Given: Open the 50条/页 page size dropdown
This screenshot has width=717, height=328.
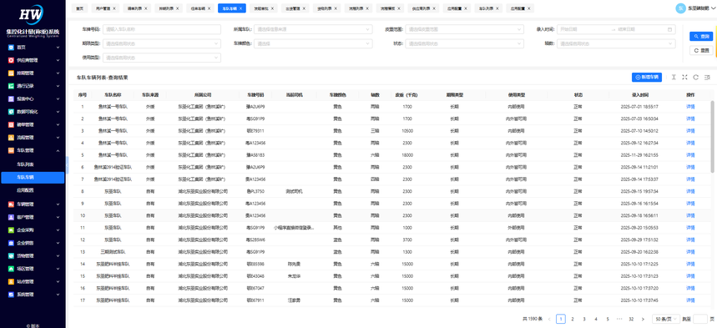Looking at the screenshot, I should pyautogui.click(x=665, y=319).
